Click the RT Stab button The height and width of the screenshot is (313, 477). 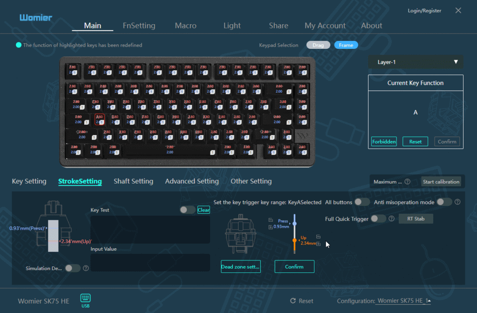pos(416,219)
